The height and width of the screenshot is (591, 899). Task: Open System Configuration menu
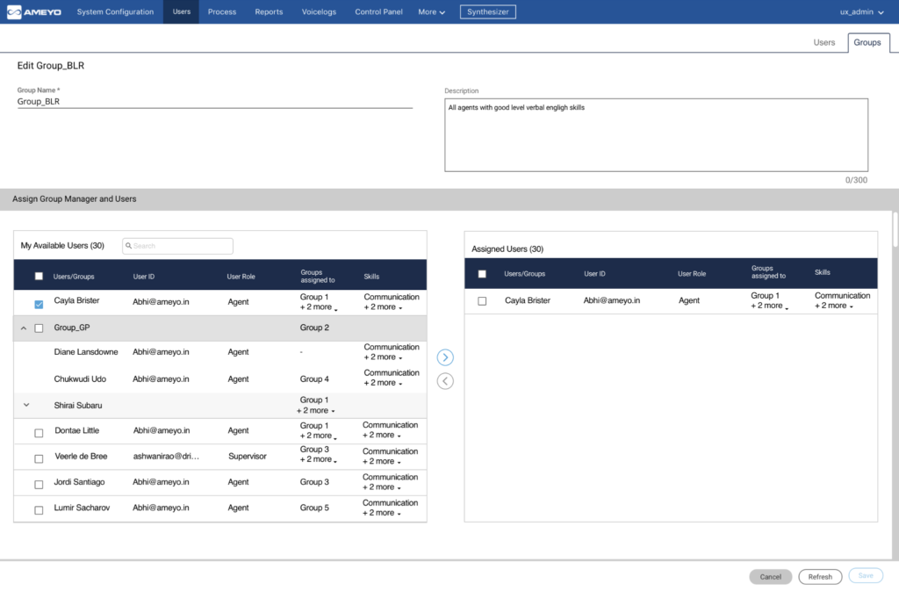coord(115,12)
